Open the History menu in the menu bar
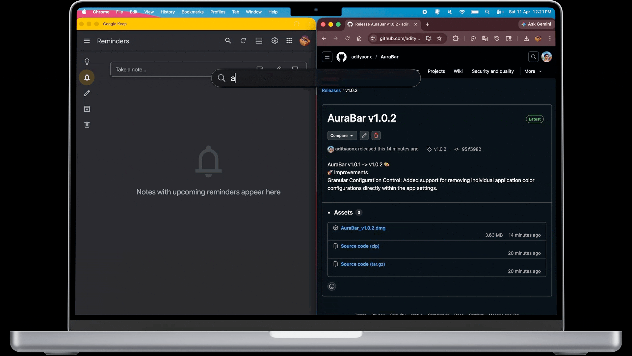 [168, 12]
